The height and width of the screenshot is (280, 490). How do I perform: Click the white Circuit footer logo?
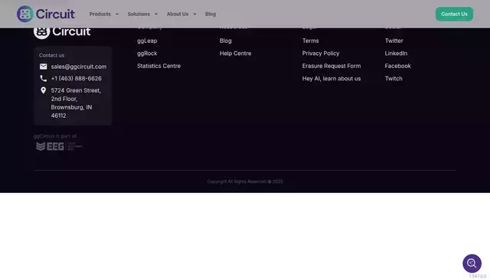tap(62, 33)
